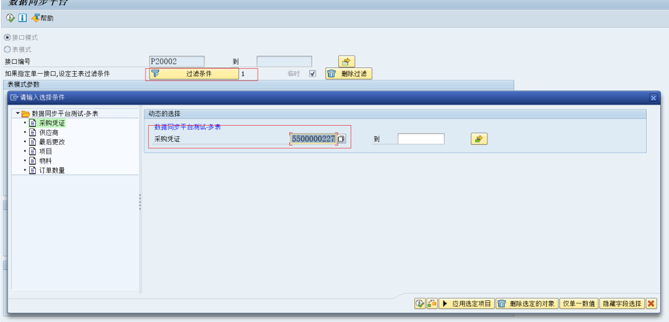Click the 删除选定的对象 button
The height and width of the screenshot is (322, 669).
click(x=527, y=303)
